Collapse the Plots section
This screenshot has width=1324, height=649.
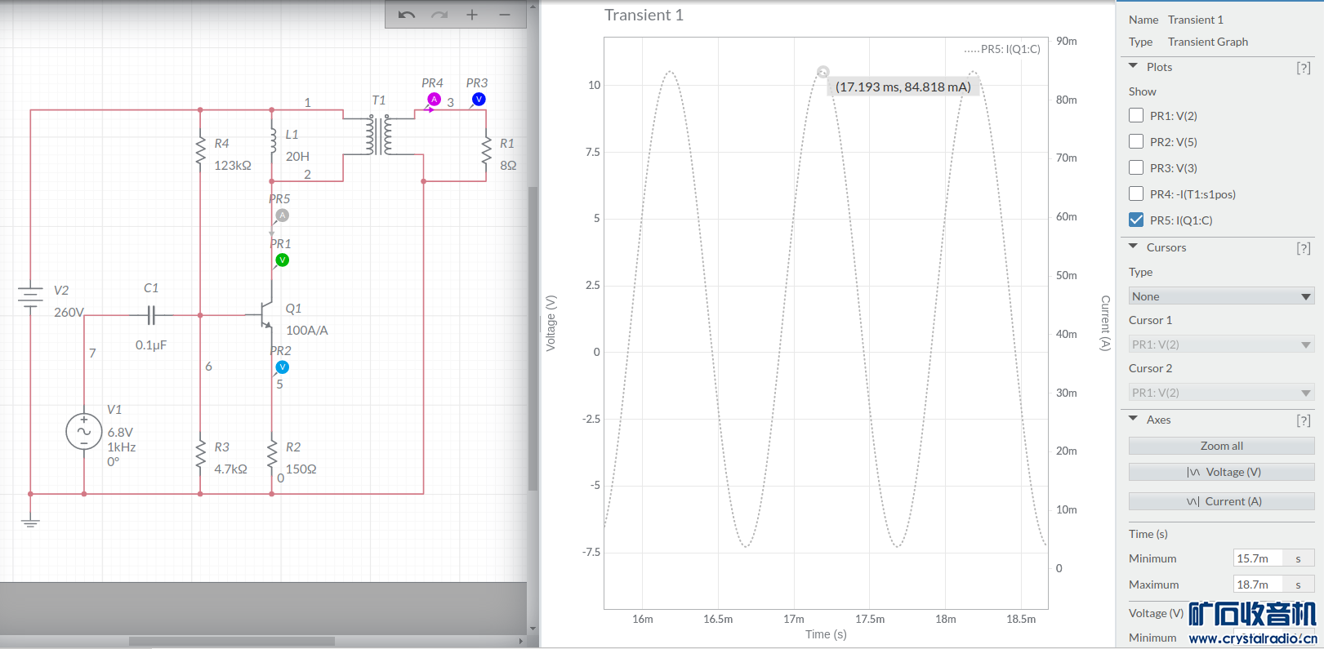1134,66
